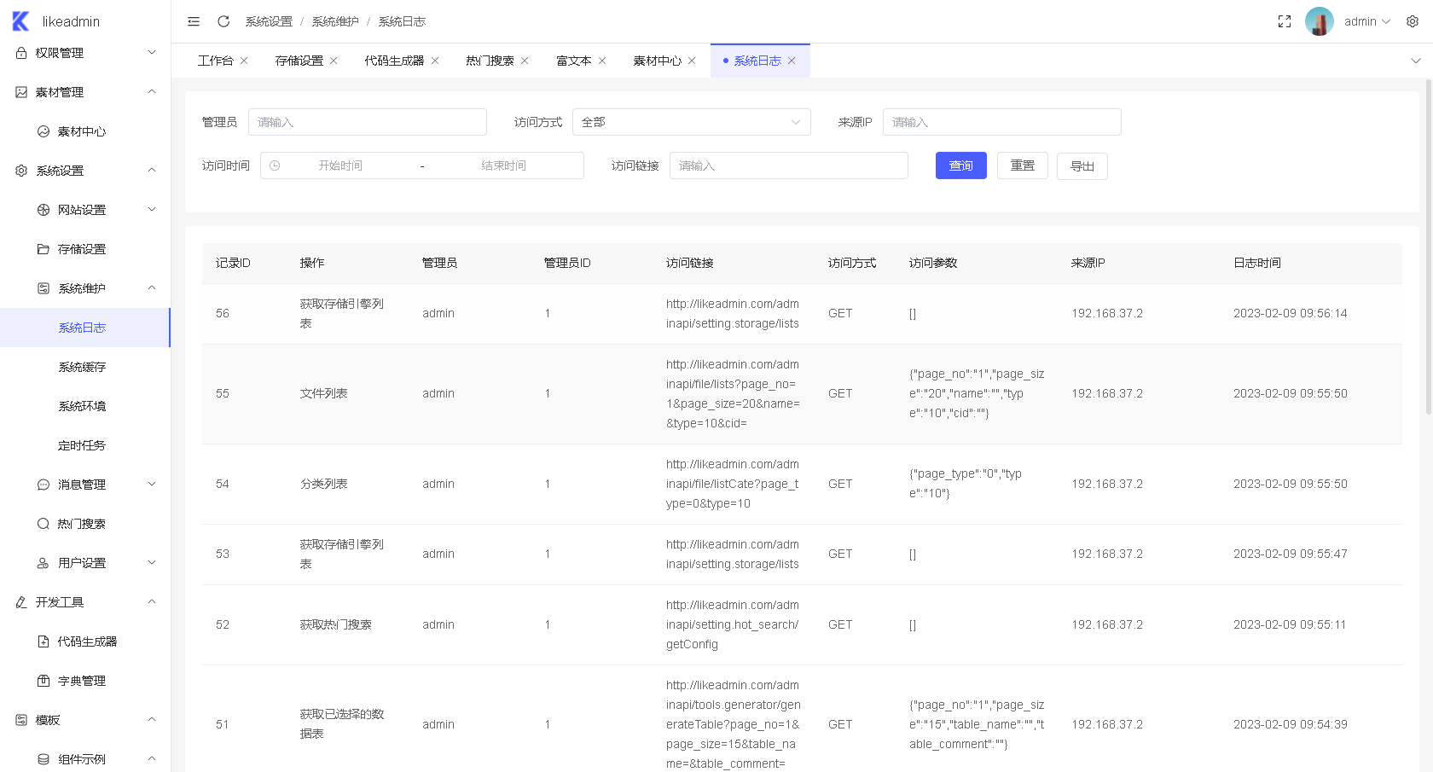This screenshot has height=772, width=1433.
Task: Expand the 网站设置 submenu
Action: [85, 210]
